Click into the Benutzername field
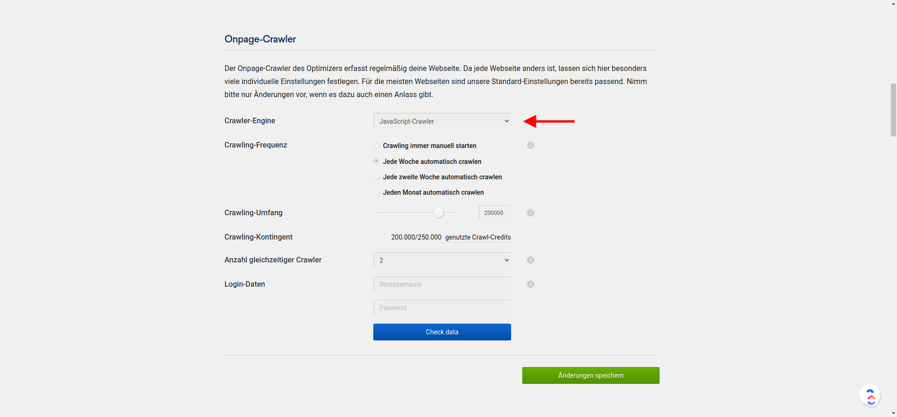 click(x=441, y=284)
